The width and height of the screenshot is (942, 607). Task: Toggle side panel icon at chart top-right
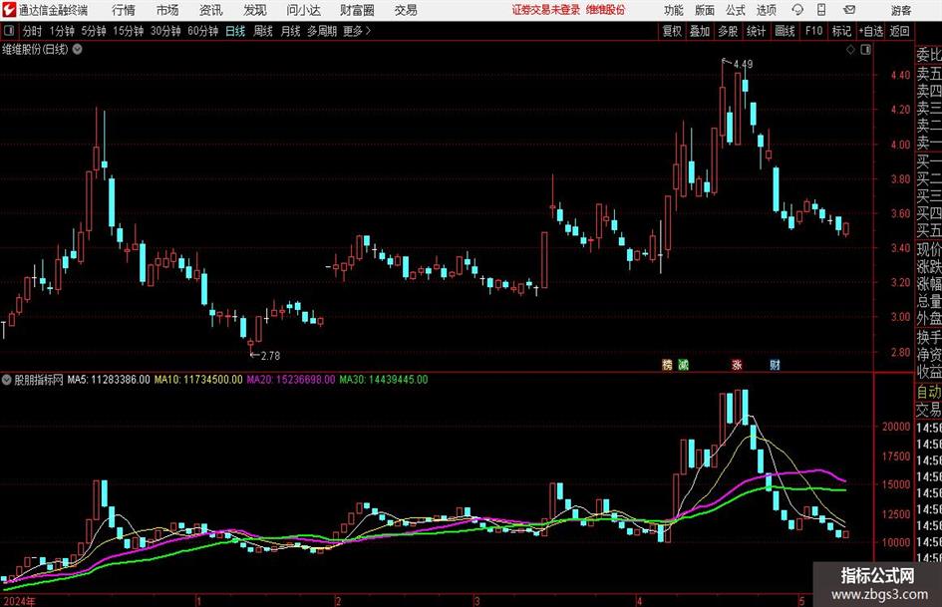coord(865,50)
